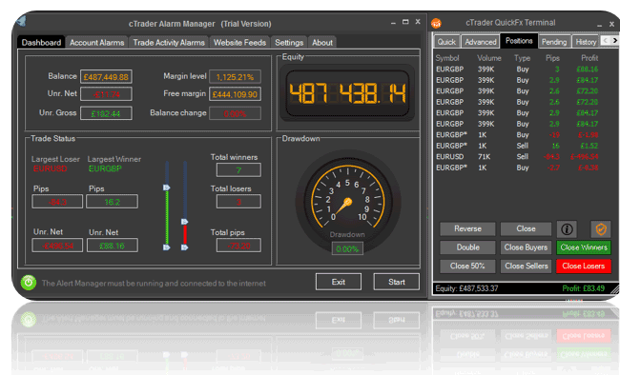Screen dimensions: 620x375
Task: Click the Total losers value 3
Action: point(238,202)
